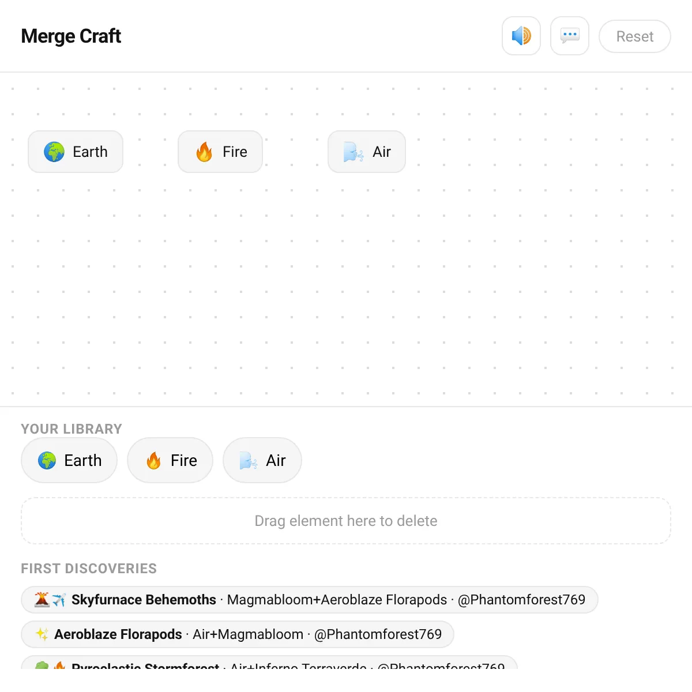Click the 'Drag element here to delete' zone
692x692 pixels.
click(x=346, y=521)
